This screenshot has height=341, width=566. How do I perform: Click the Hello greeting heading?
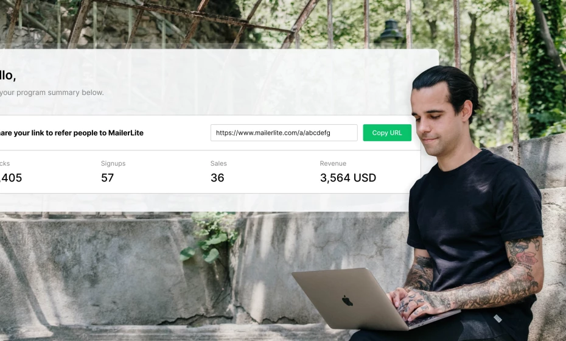[7, 76]
